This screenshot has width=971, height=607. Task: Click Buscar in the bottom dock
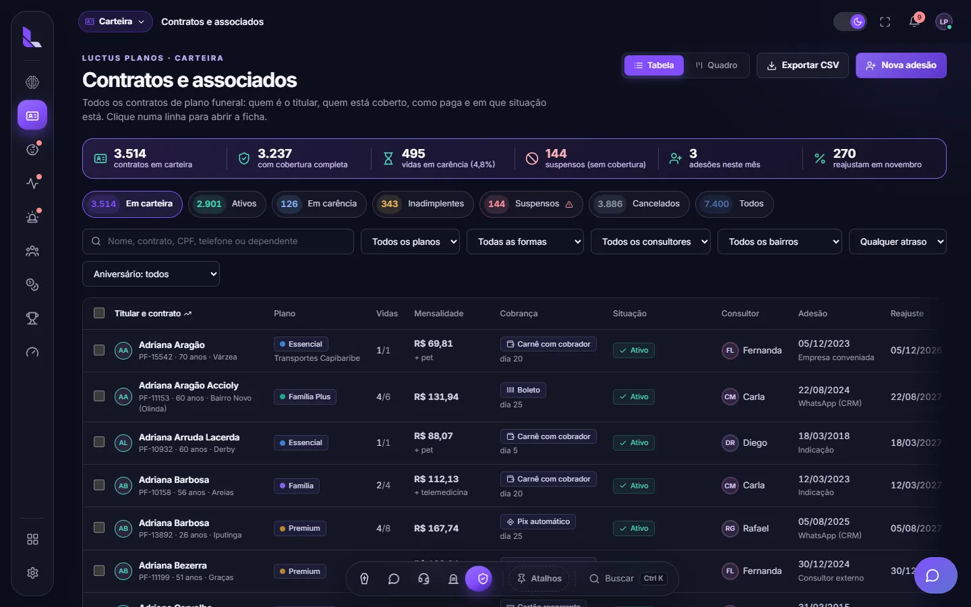(x=628, y=579)
